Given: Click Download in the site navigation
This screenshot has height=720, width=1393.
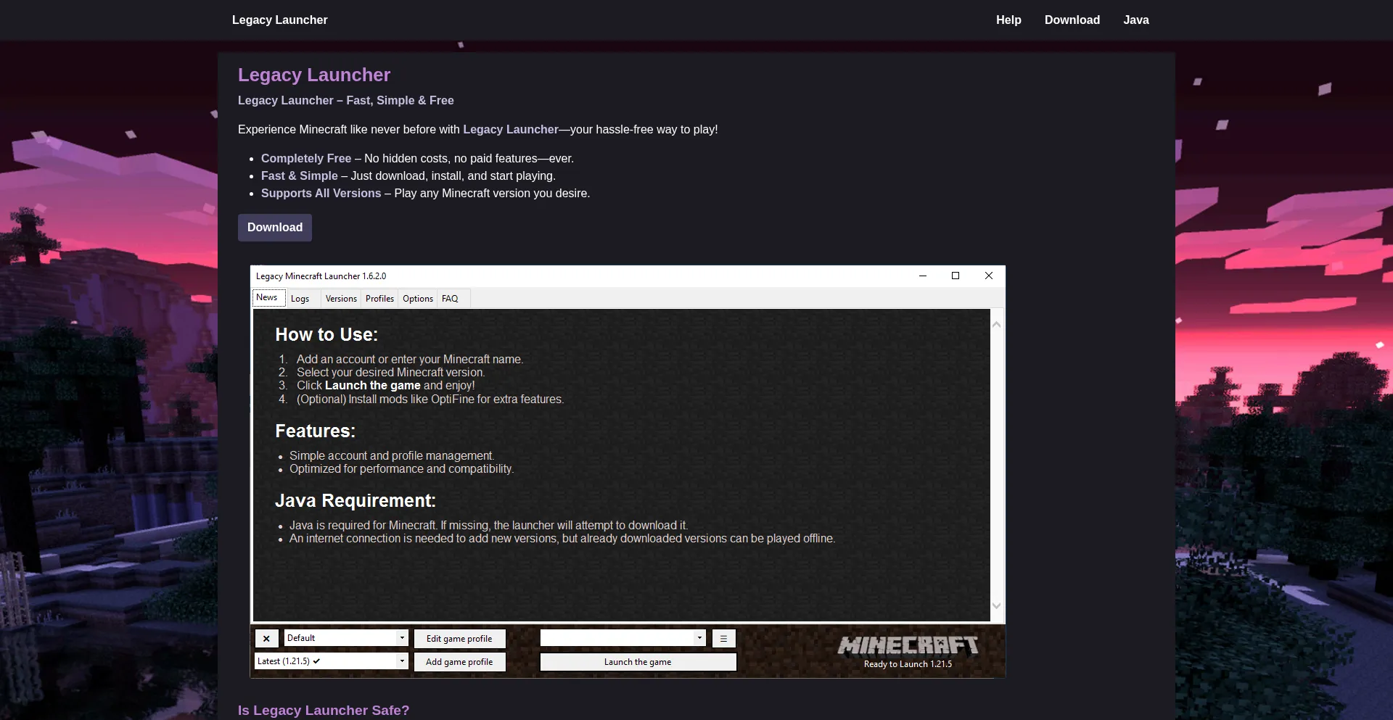Looking at the screenshot, I should pos(1072,20).
